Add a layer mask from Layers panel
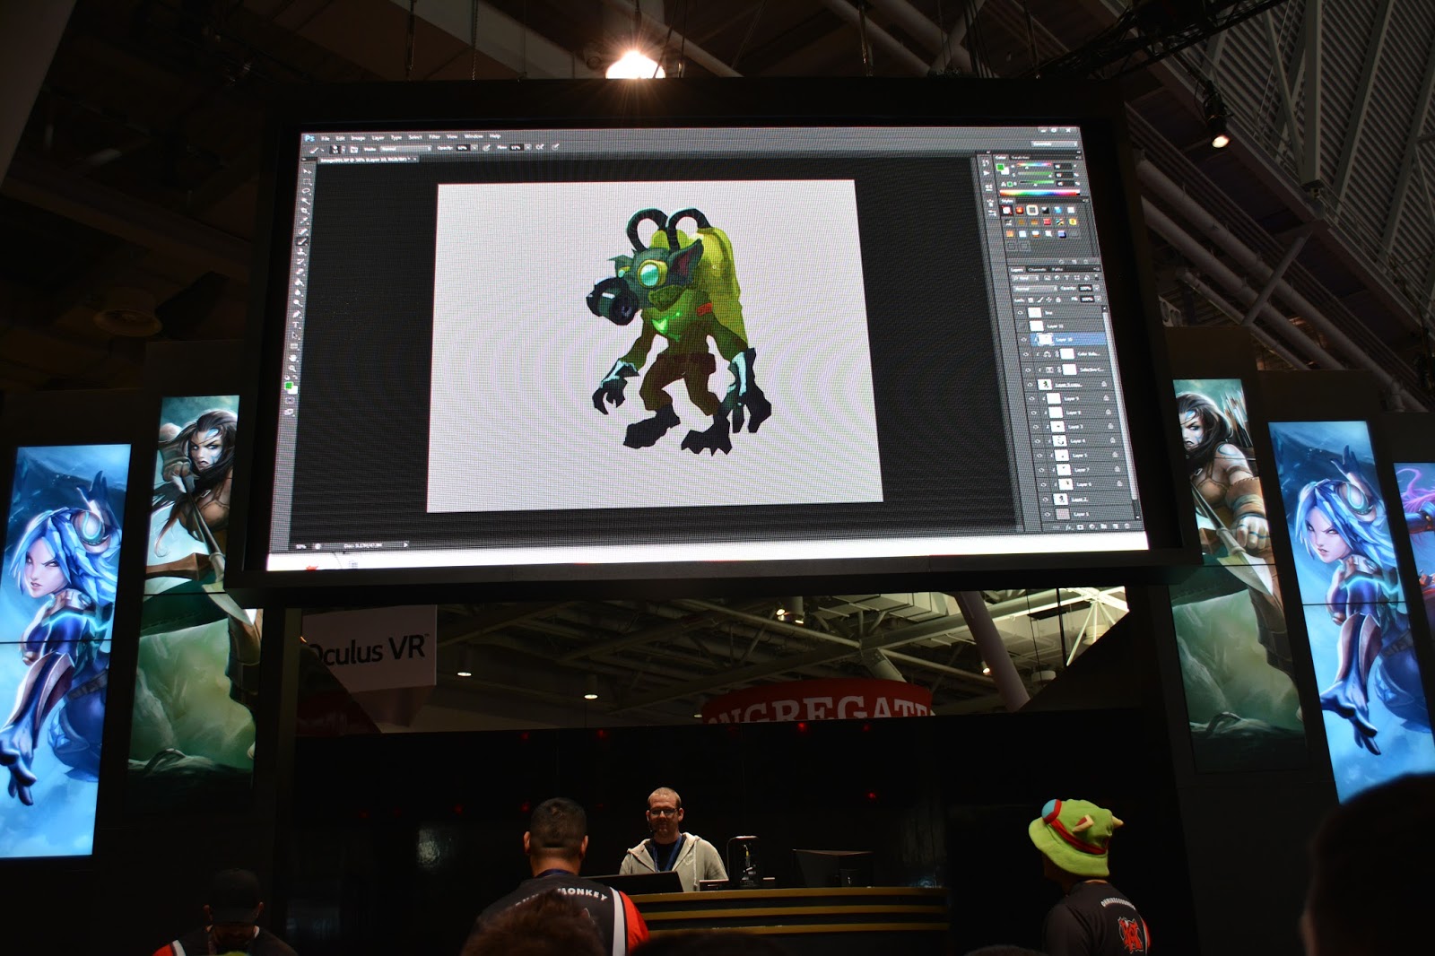Screen dimensions: 1435x956 click(x=1080, y=526)
